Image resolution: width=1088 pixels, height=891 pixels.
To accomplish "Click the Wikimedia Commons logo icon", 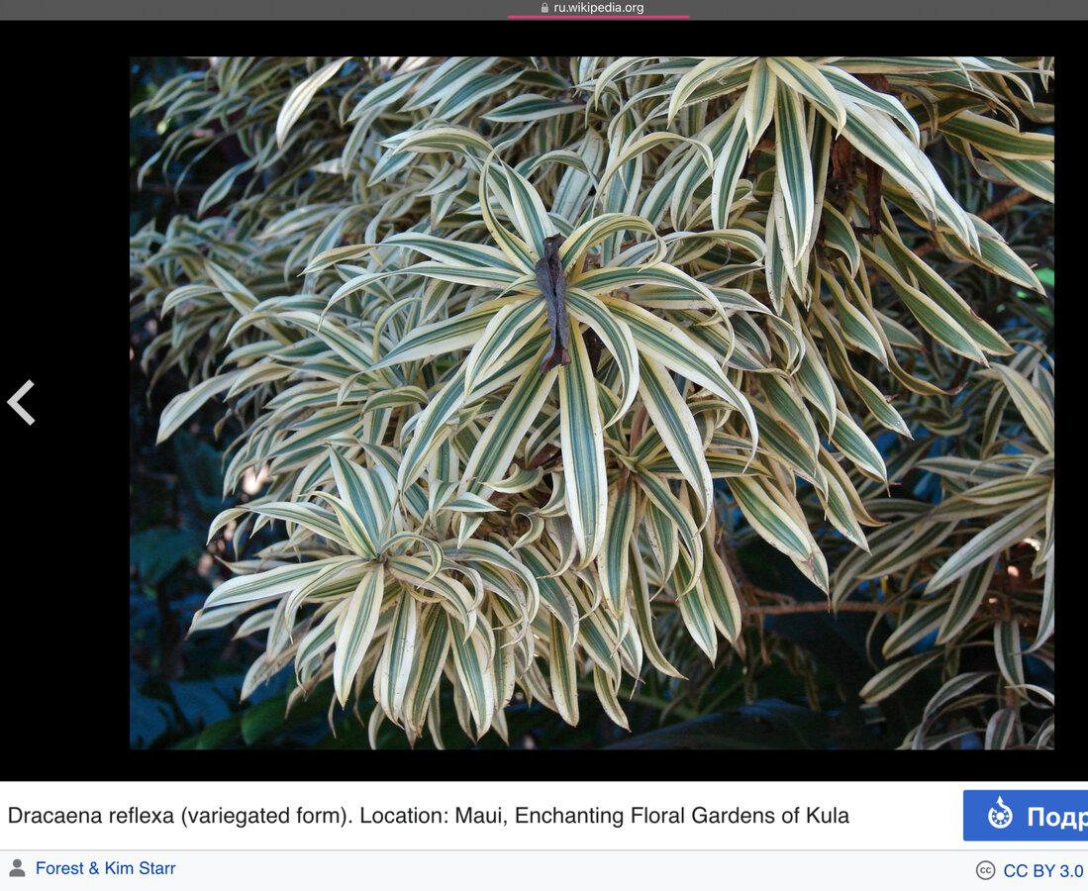I will 1000,813.
